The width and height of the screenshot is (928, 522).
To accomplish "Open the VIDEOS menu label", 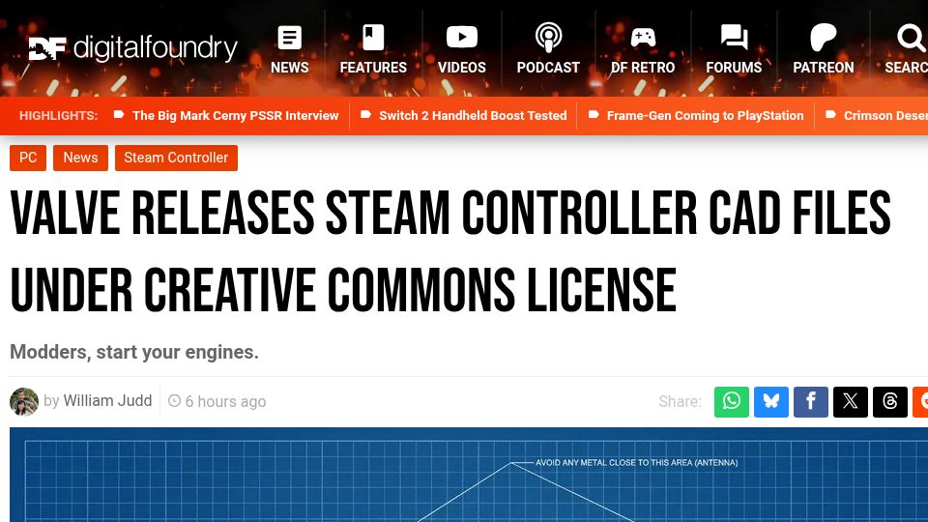I will [462, 68].
